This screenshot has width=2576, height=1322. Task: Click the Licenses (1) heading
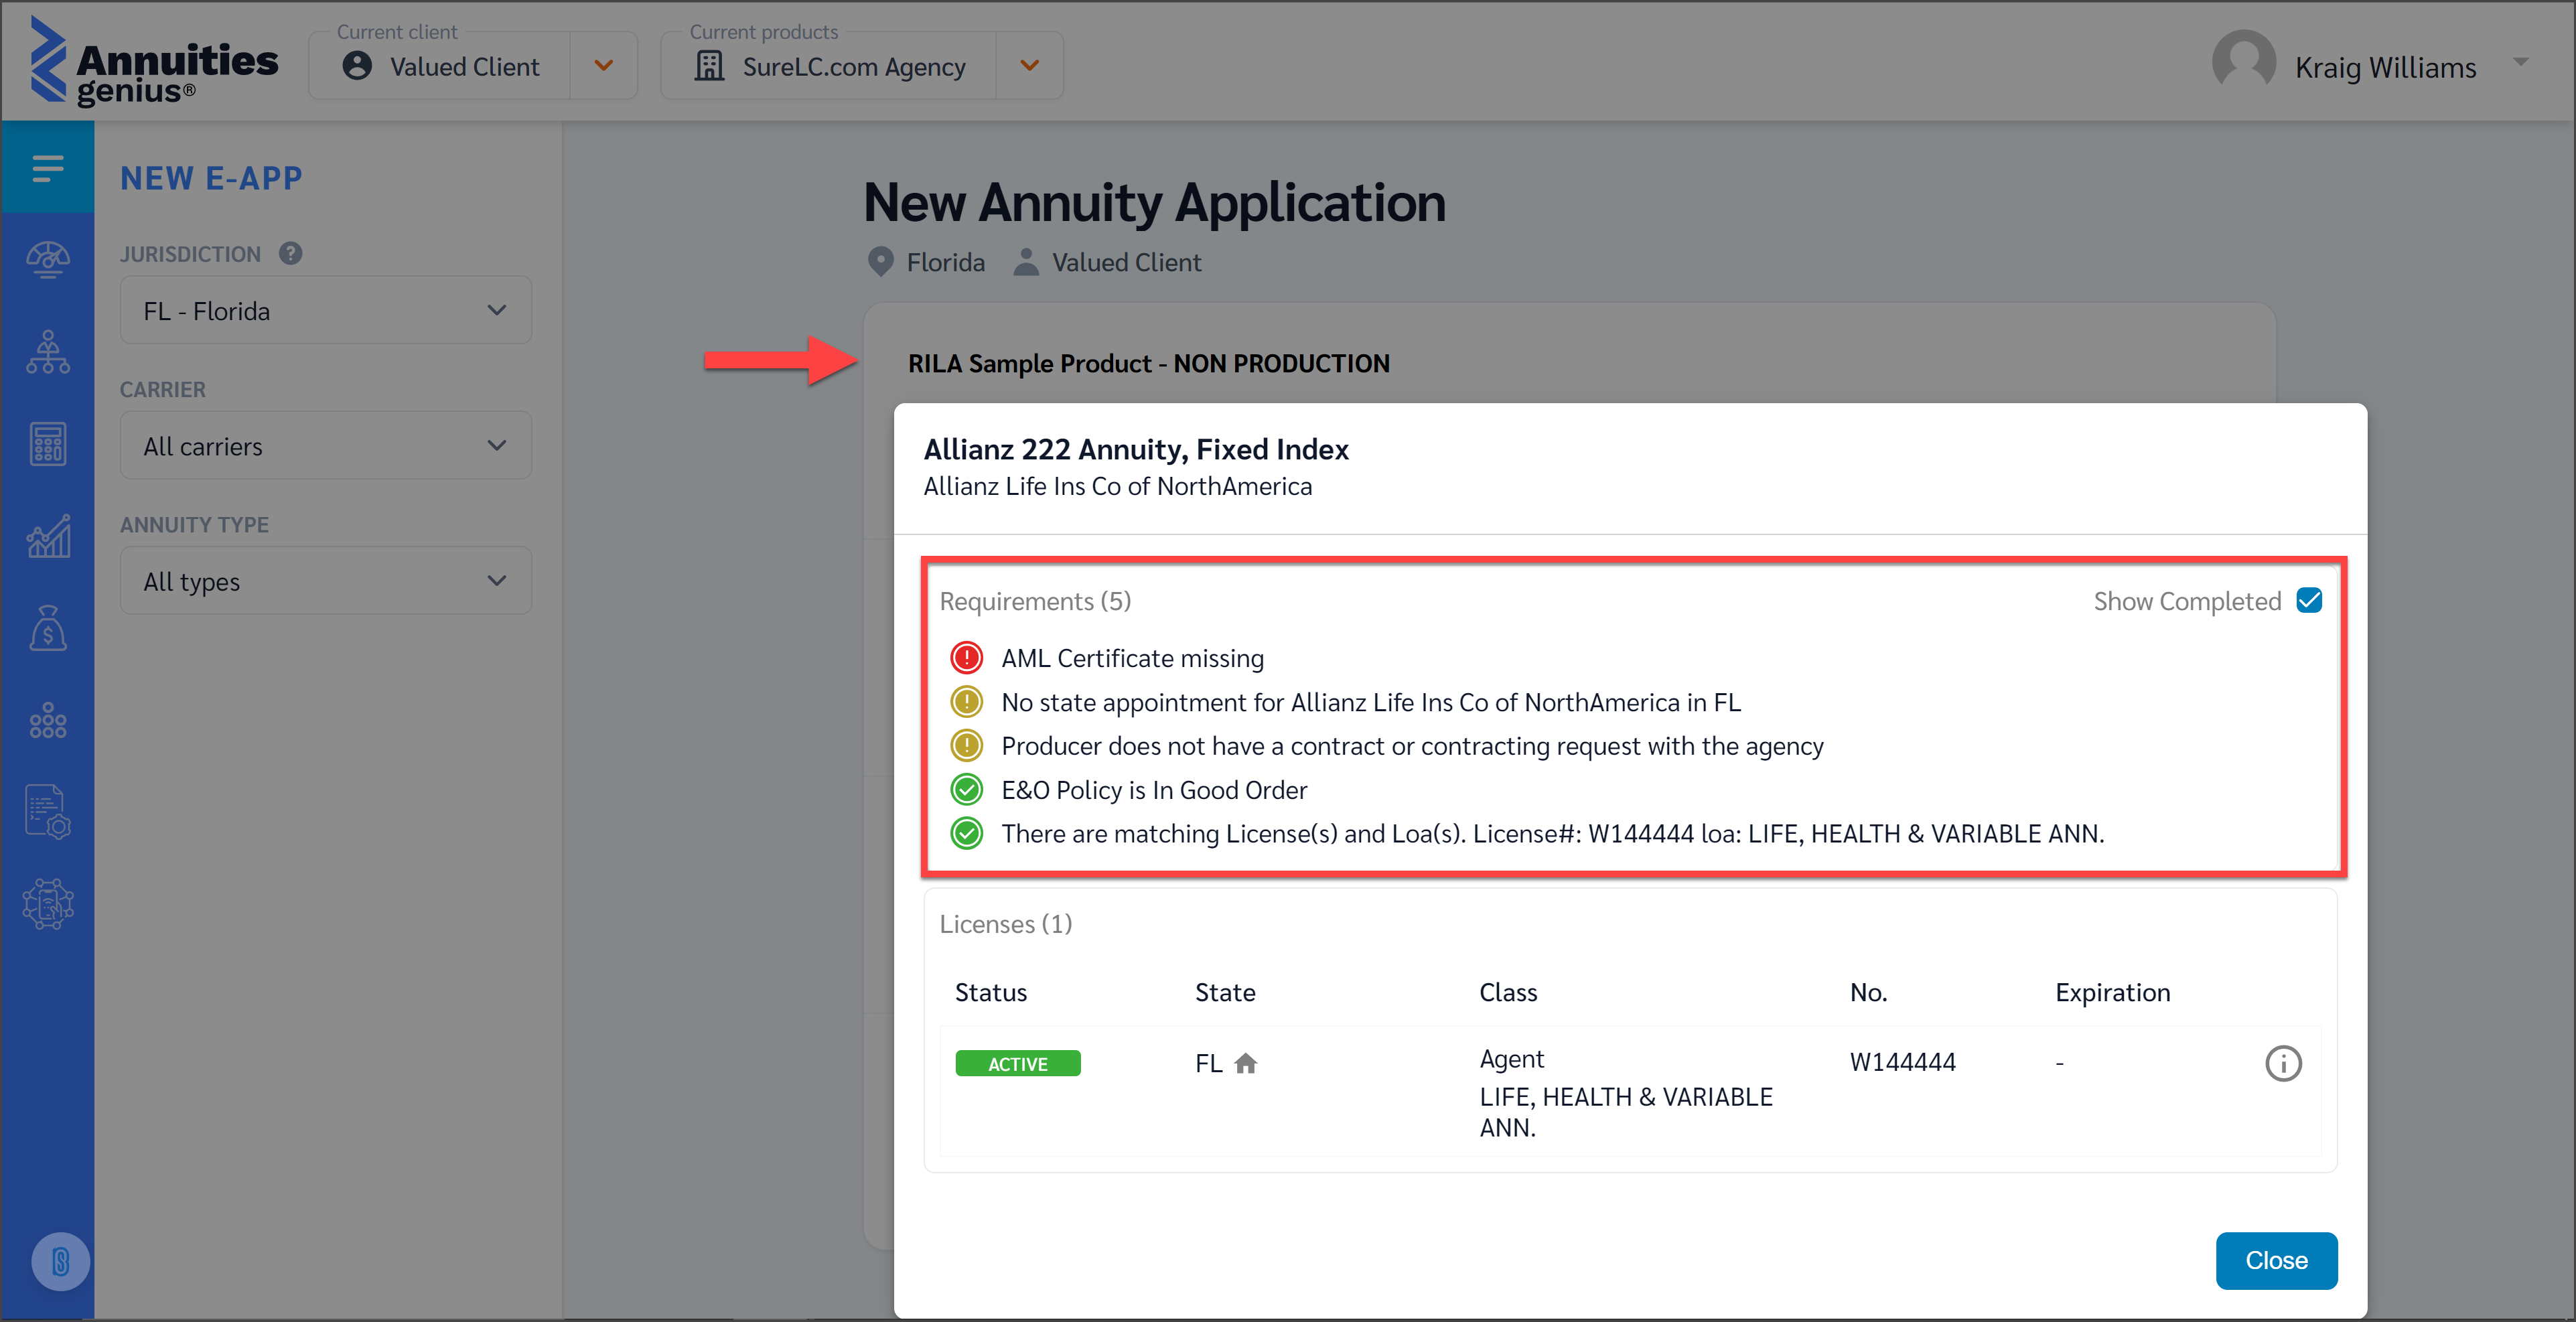(x=1005, y=924)
